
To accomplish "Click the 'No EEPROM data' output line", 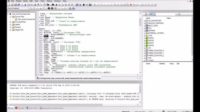I will click(x=74, y=99).
